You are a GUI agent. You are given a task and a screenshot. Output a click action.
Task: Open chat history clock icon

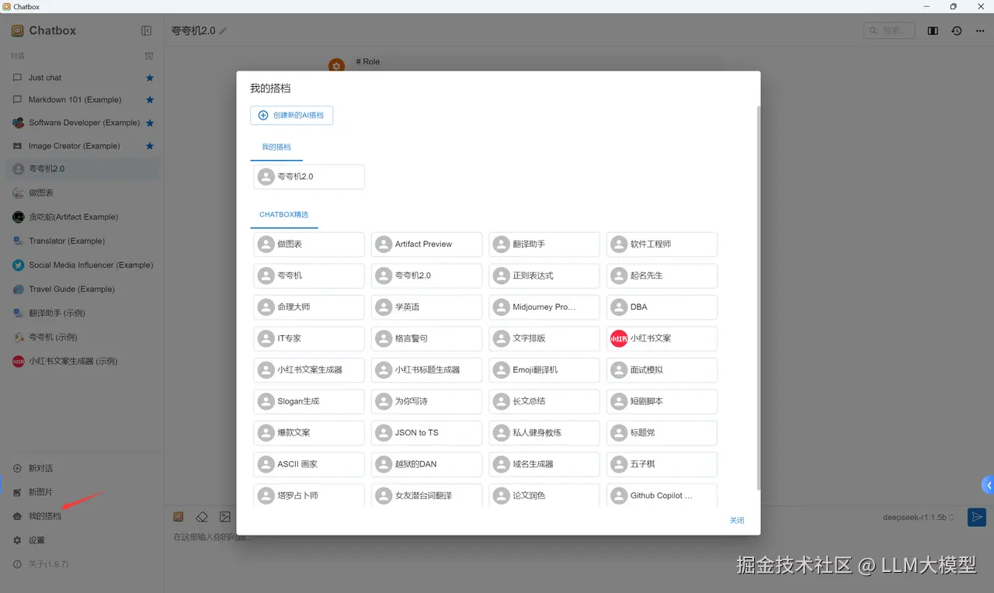click(x=957, y=31)
